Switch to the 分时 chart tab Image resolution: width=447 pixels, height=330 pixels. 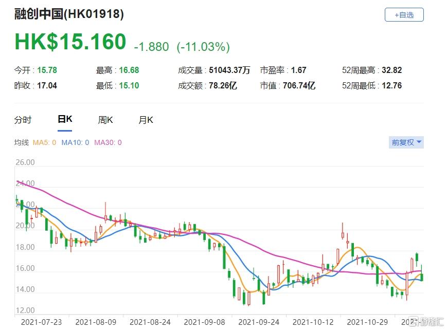[23, 120]
